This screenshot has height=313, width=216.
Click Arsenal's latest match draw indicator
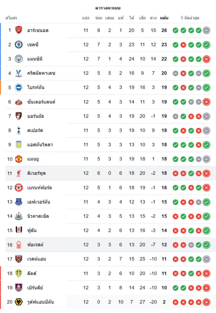click(x=206, y=30)
